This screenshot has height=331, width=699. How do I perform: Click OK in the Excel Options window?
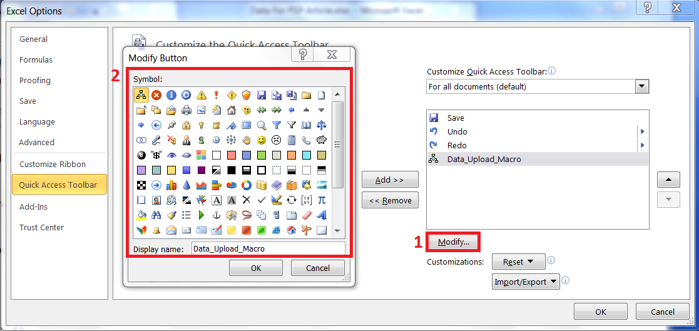(601, 312)
